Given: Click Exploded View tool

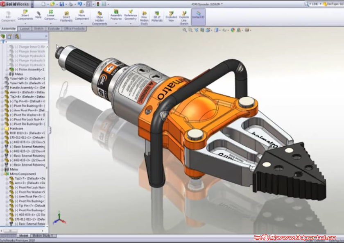Looking at the screenshot, I should coord(171,16).
